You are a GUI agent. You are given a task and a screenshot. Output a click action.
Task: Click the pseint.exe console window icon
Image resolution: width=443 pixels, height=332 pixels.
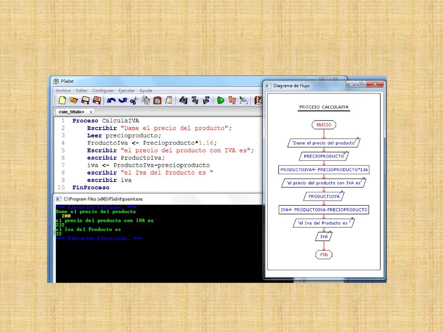point(59,199)
